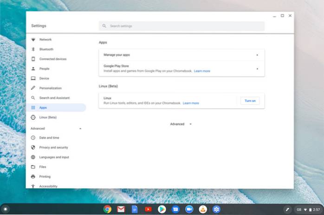Viewport: 324px width, 215px height.
Task: Select the Connected devices phone icon
Action: click(x=33, y=59)
